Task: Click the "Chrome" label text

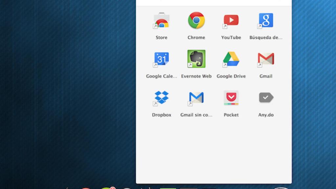Action: (196, 37)
